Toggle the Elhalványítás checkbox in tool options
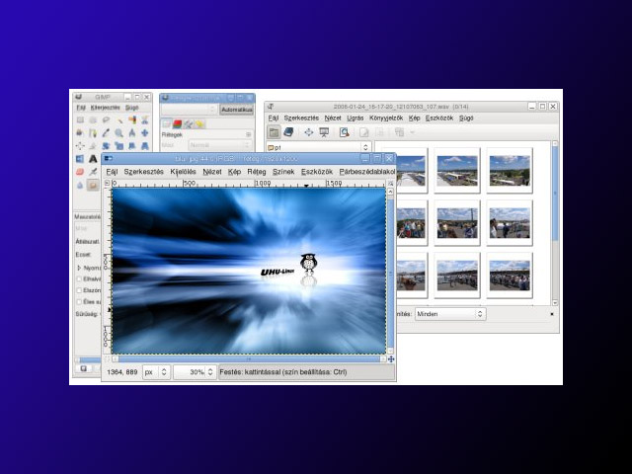The image size is (632, 474). pyautogui.click(x=79, y=278)
